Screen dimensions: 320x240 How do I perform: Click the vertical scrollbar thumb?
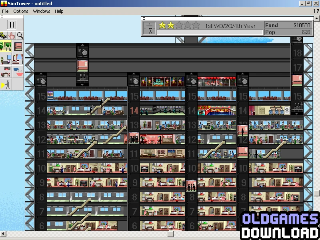[x=317, y=193]
